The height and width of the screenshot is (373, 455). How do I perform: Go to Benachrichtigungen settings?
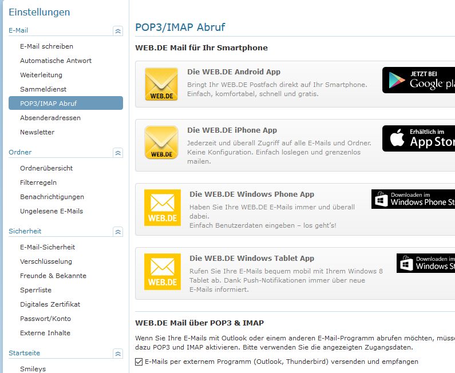52,197
